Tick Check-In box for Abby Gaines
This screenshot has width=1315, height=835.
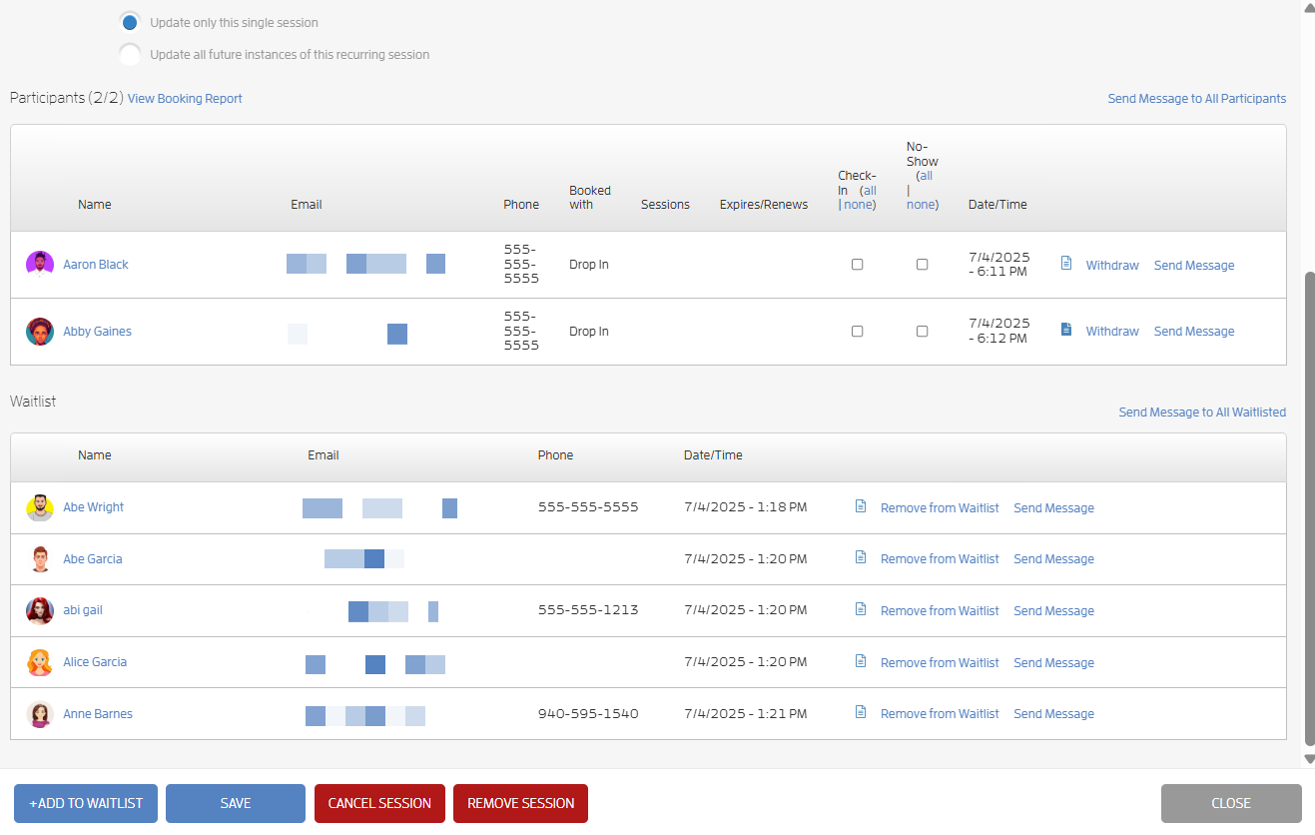pyautogui.click(x=857, y=332)
